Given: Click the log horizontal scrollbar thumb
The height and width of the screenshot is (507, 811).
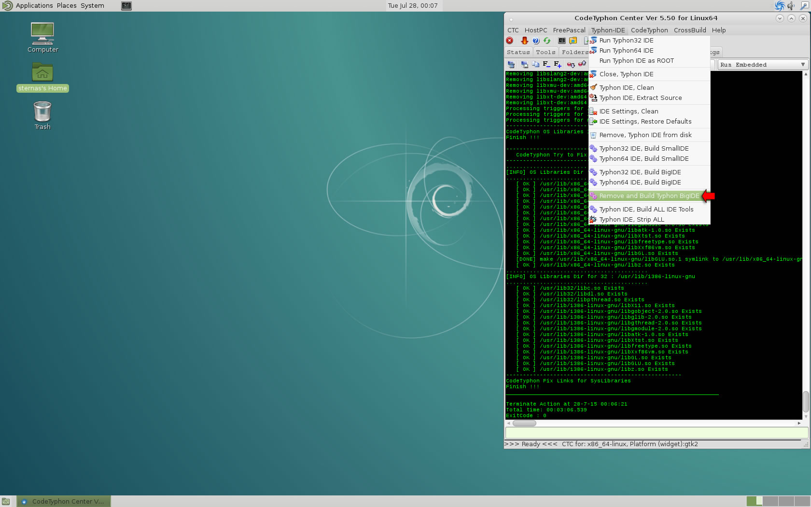Looking at the screenshot, I should (x=524, y=423).
